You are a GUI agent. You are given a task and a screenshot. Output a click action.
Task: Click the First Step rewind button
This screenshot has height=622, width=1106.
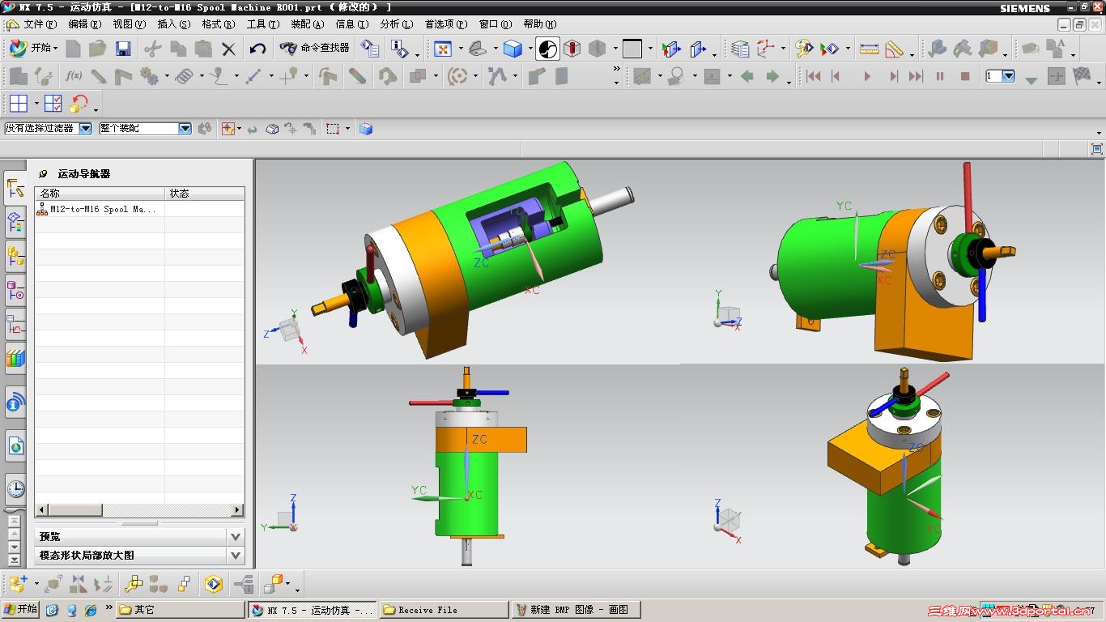point(814,76)
